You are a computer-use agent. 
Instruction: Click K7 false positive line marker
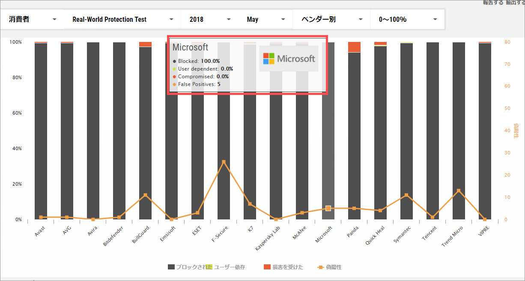250,204
